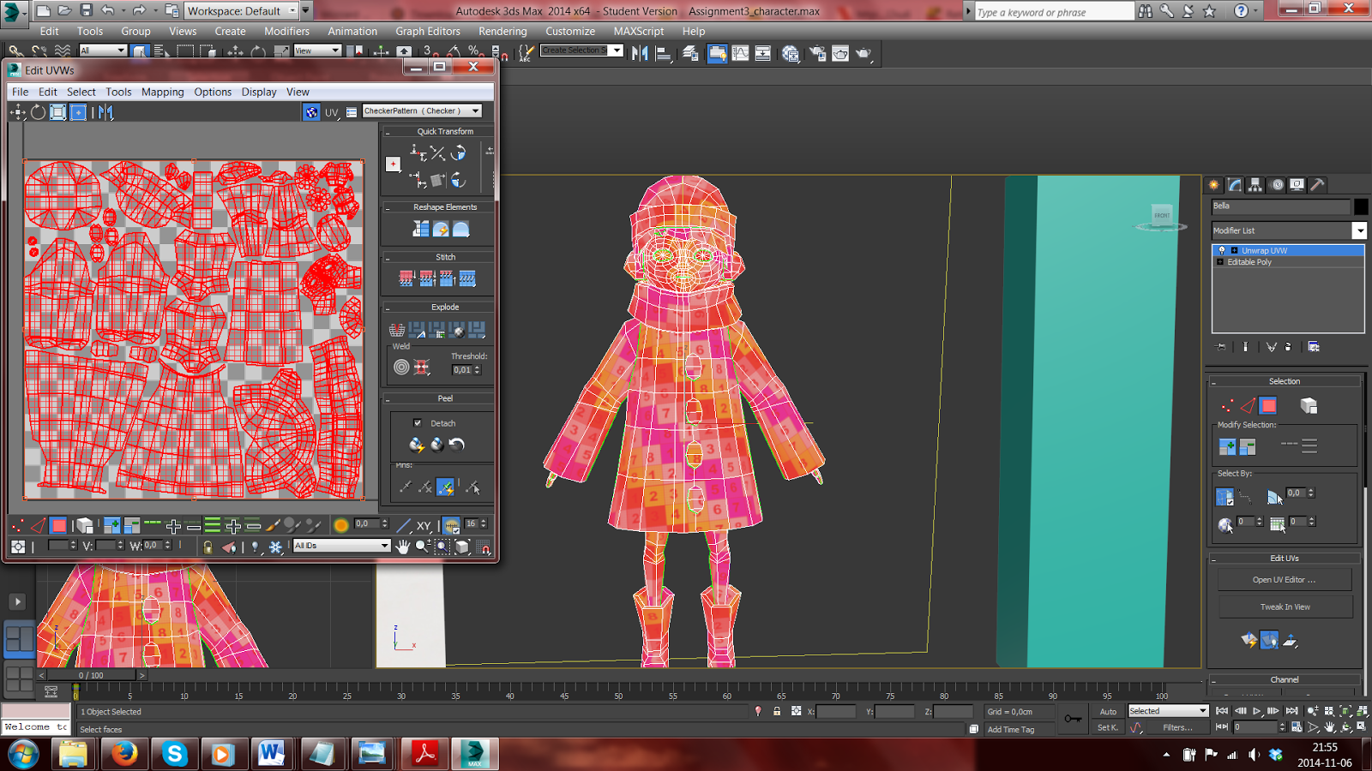Click the Relax Until Flat reshape icon

point(441,229)
